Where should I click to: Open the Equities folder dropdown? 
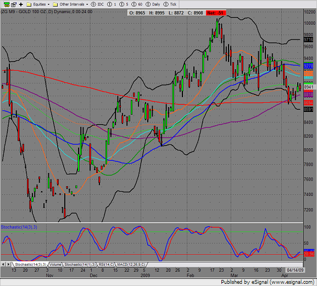[x=38, y=4]
